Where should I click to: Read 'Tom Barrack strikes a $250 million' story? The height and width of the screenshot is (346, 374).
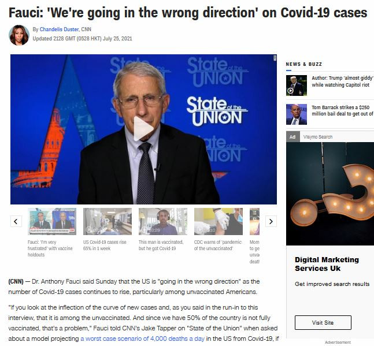342,110
